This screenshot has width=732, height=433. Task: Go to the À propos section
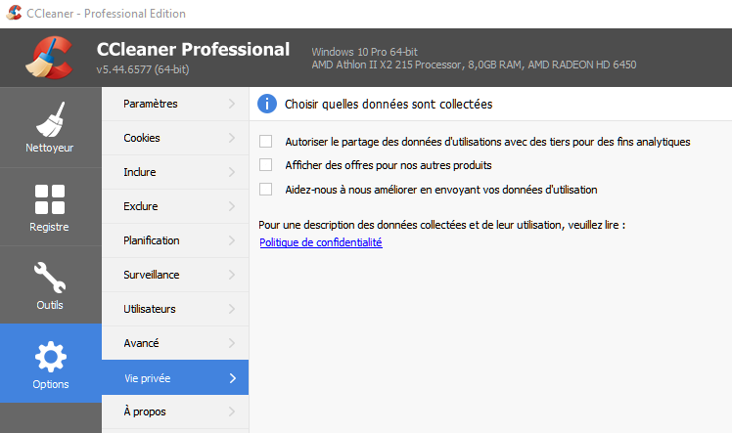[x=175, y=411]
